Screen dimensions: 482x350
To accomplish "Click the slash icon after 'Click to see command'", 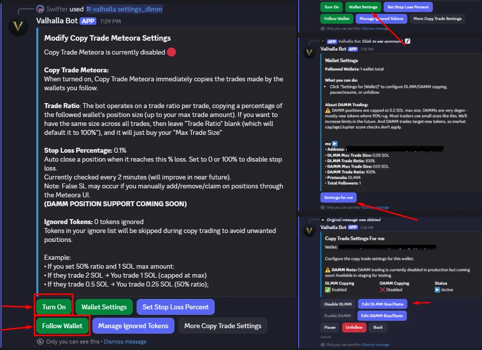I will pos(407,41).
